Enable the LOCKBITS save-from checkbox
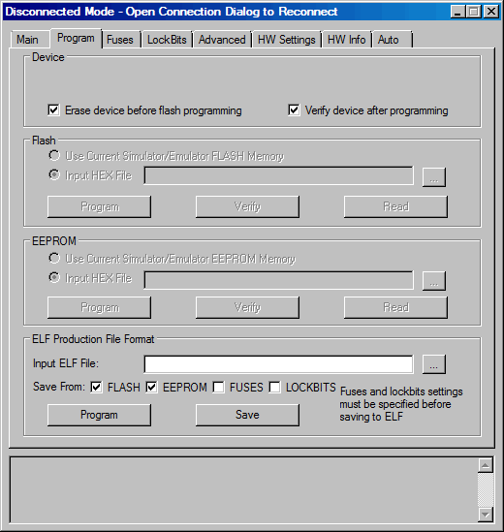 pyautogui.click(x=274, y=387)
